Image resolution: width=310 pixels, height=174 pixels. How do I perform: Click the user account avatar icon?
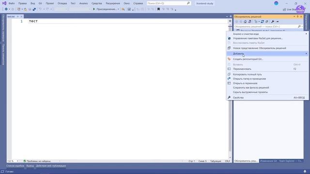coord(276,3)
